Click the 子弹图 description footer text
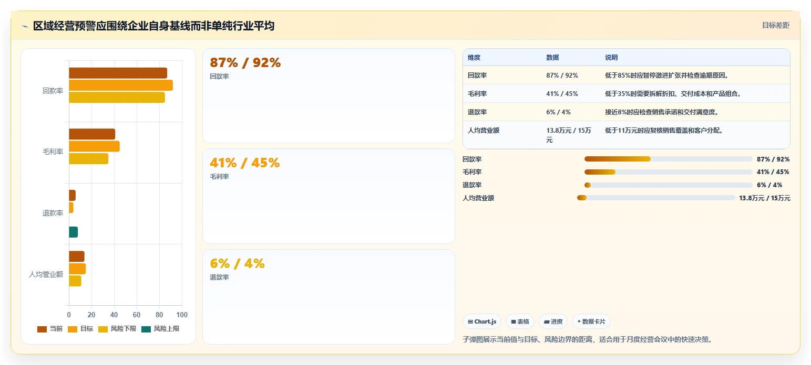This screenshot has width=811, height=365. (x=587, y=339)
